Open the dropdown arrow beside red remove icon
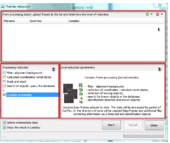 click(x=162, y=14)
